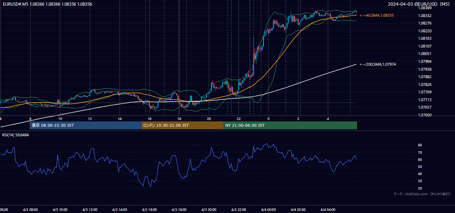Click the NY 21:00-06:00 JST session bar
The image size is (455, 213).
click(x=290, y=125)
